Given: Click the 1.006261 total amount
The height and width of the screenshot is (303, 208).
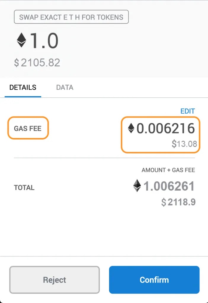Looking at the screenshot, I should coord(169,186).
